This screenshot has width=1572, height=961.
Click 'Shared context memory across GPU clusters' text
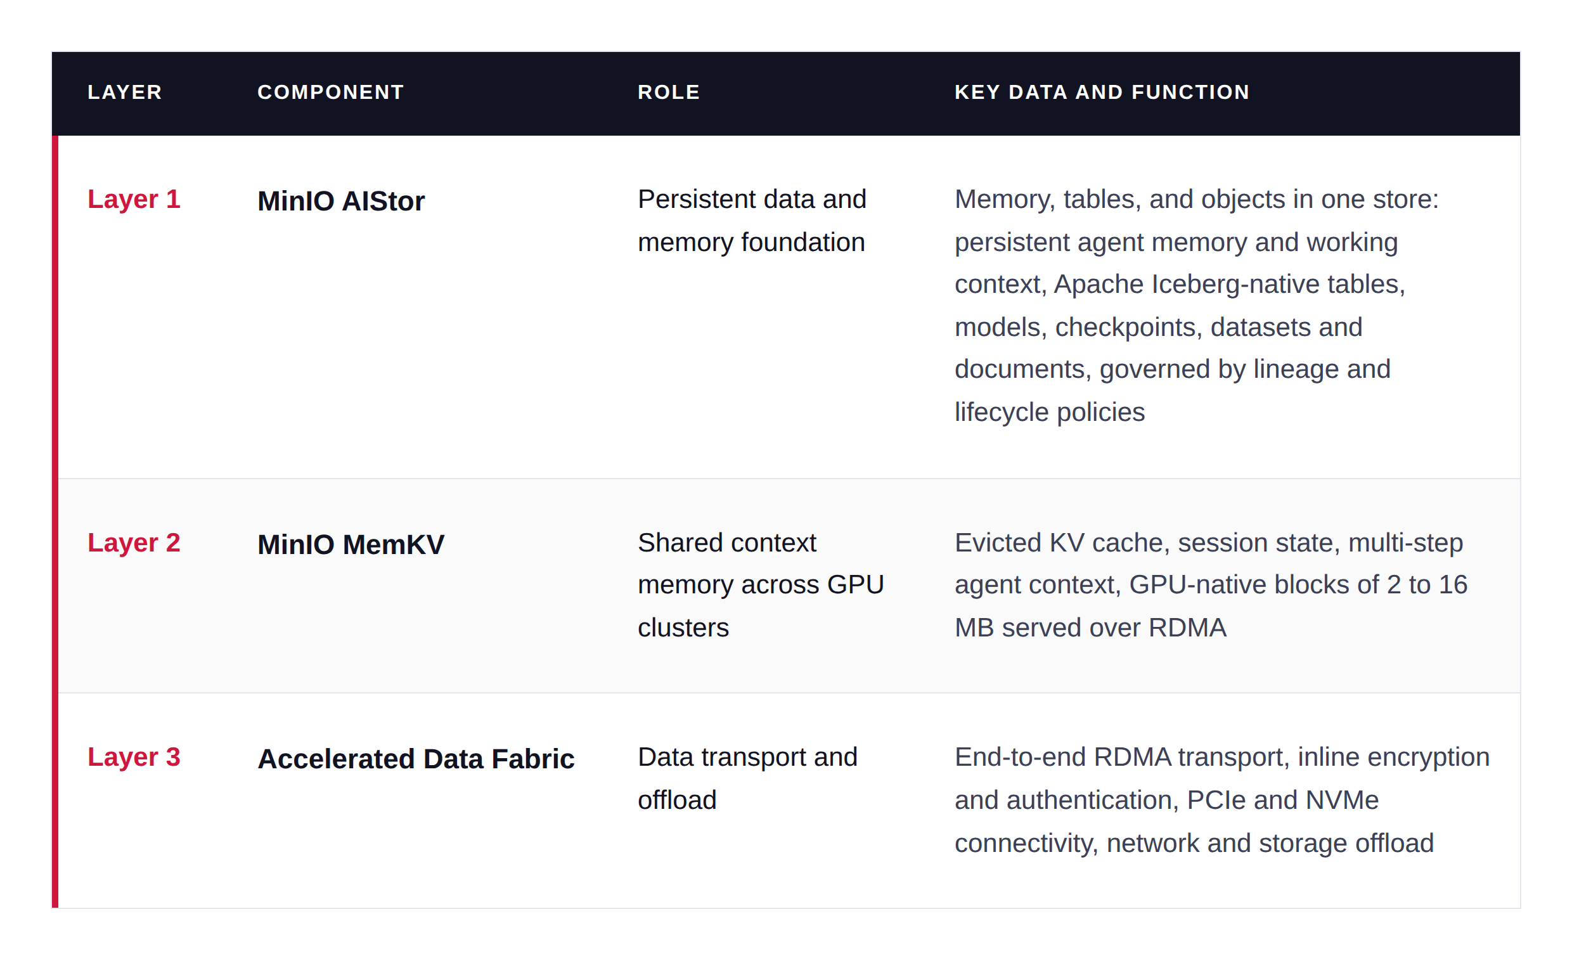[x=761, y=585]
